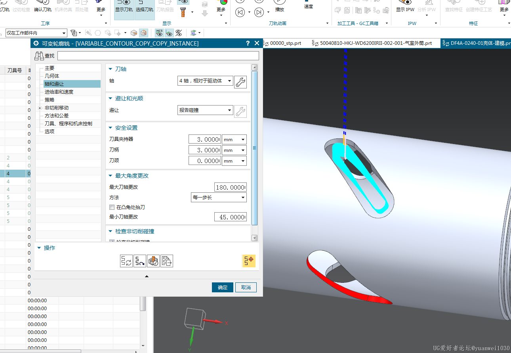Image resolution: width=511 pixels, height=353 pixels.
Task: Click the 刀具夹持器 value field
Action: tap(204, 140)
